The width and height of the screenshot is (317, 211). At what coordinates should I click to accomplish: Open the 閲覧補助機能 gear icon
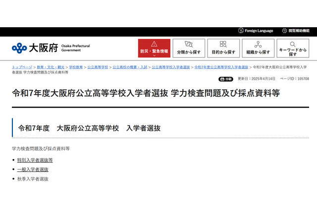tap(284, 31)
